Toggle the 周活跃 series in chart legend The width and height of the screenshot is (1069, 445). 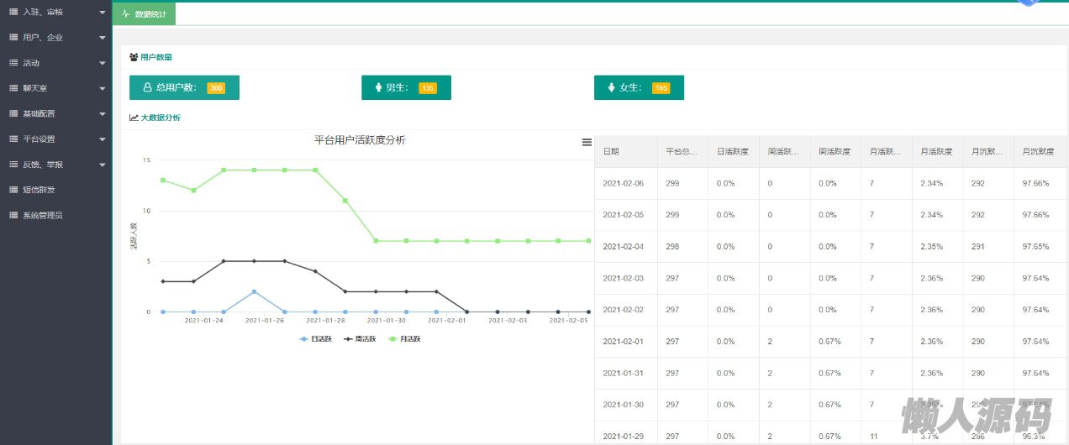[x=361, y=339]
